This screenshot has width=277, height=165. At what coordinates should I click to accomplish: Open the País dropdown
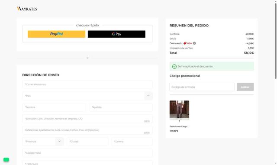[x=87, y=96]
